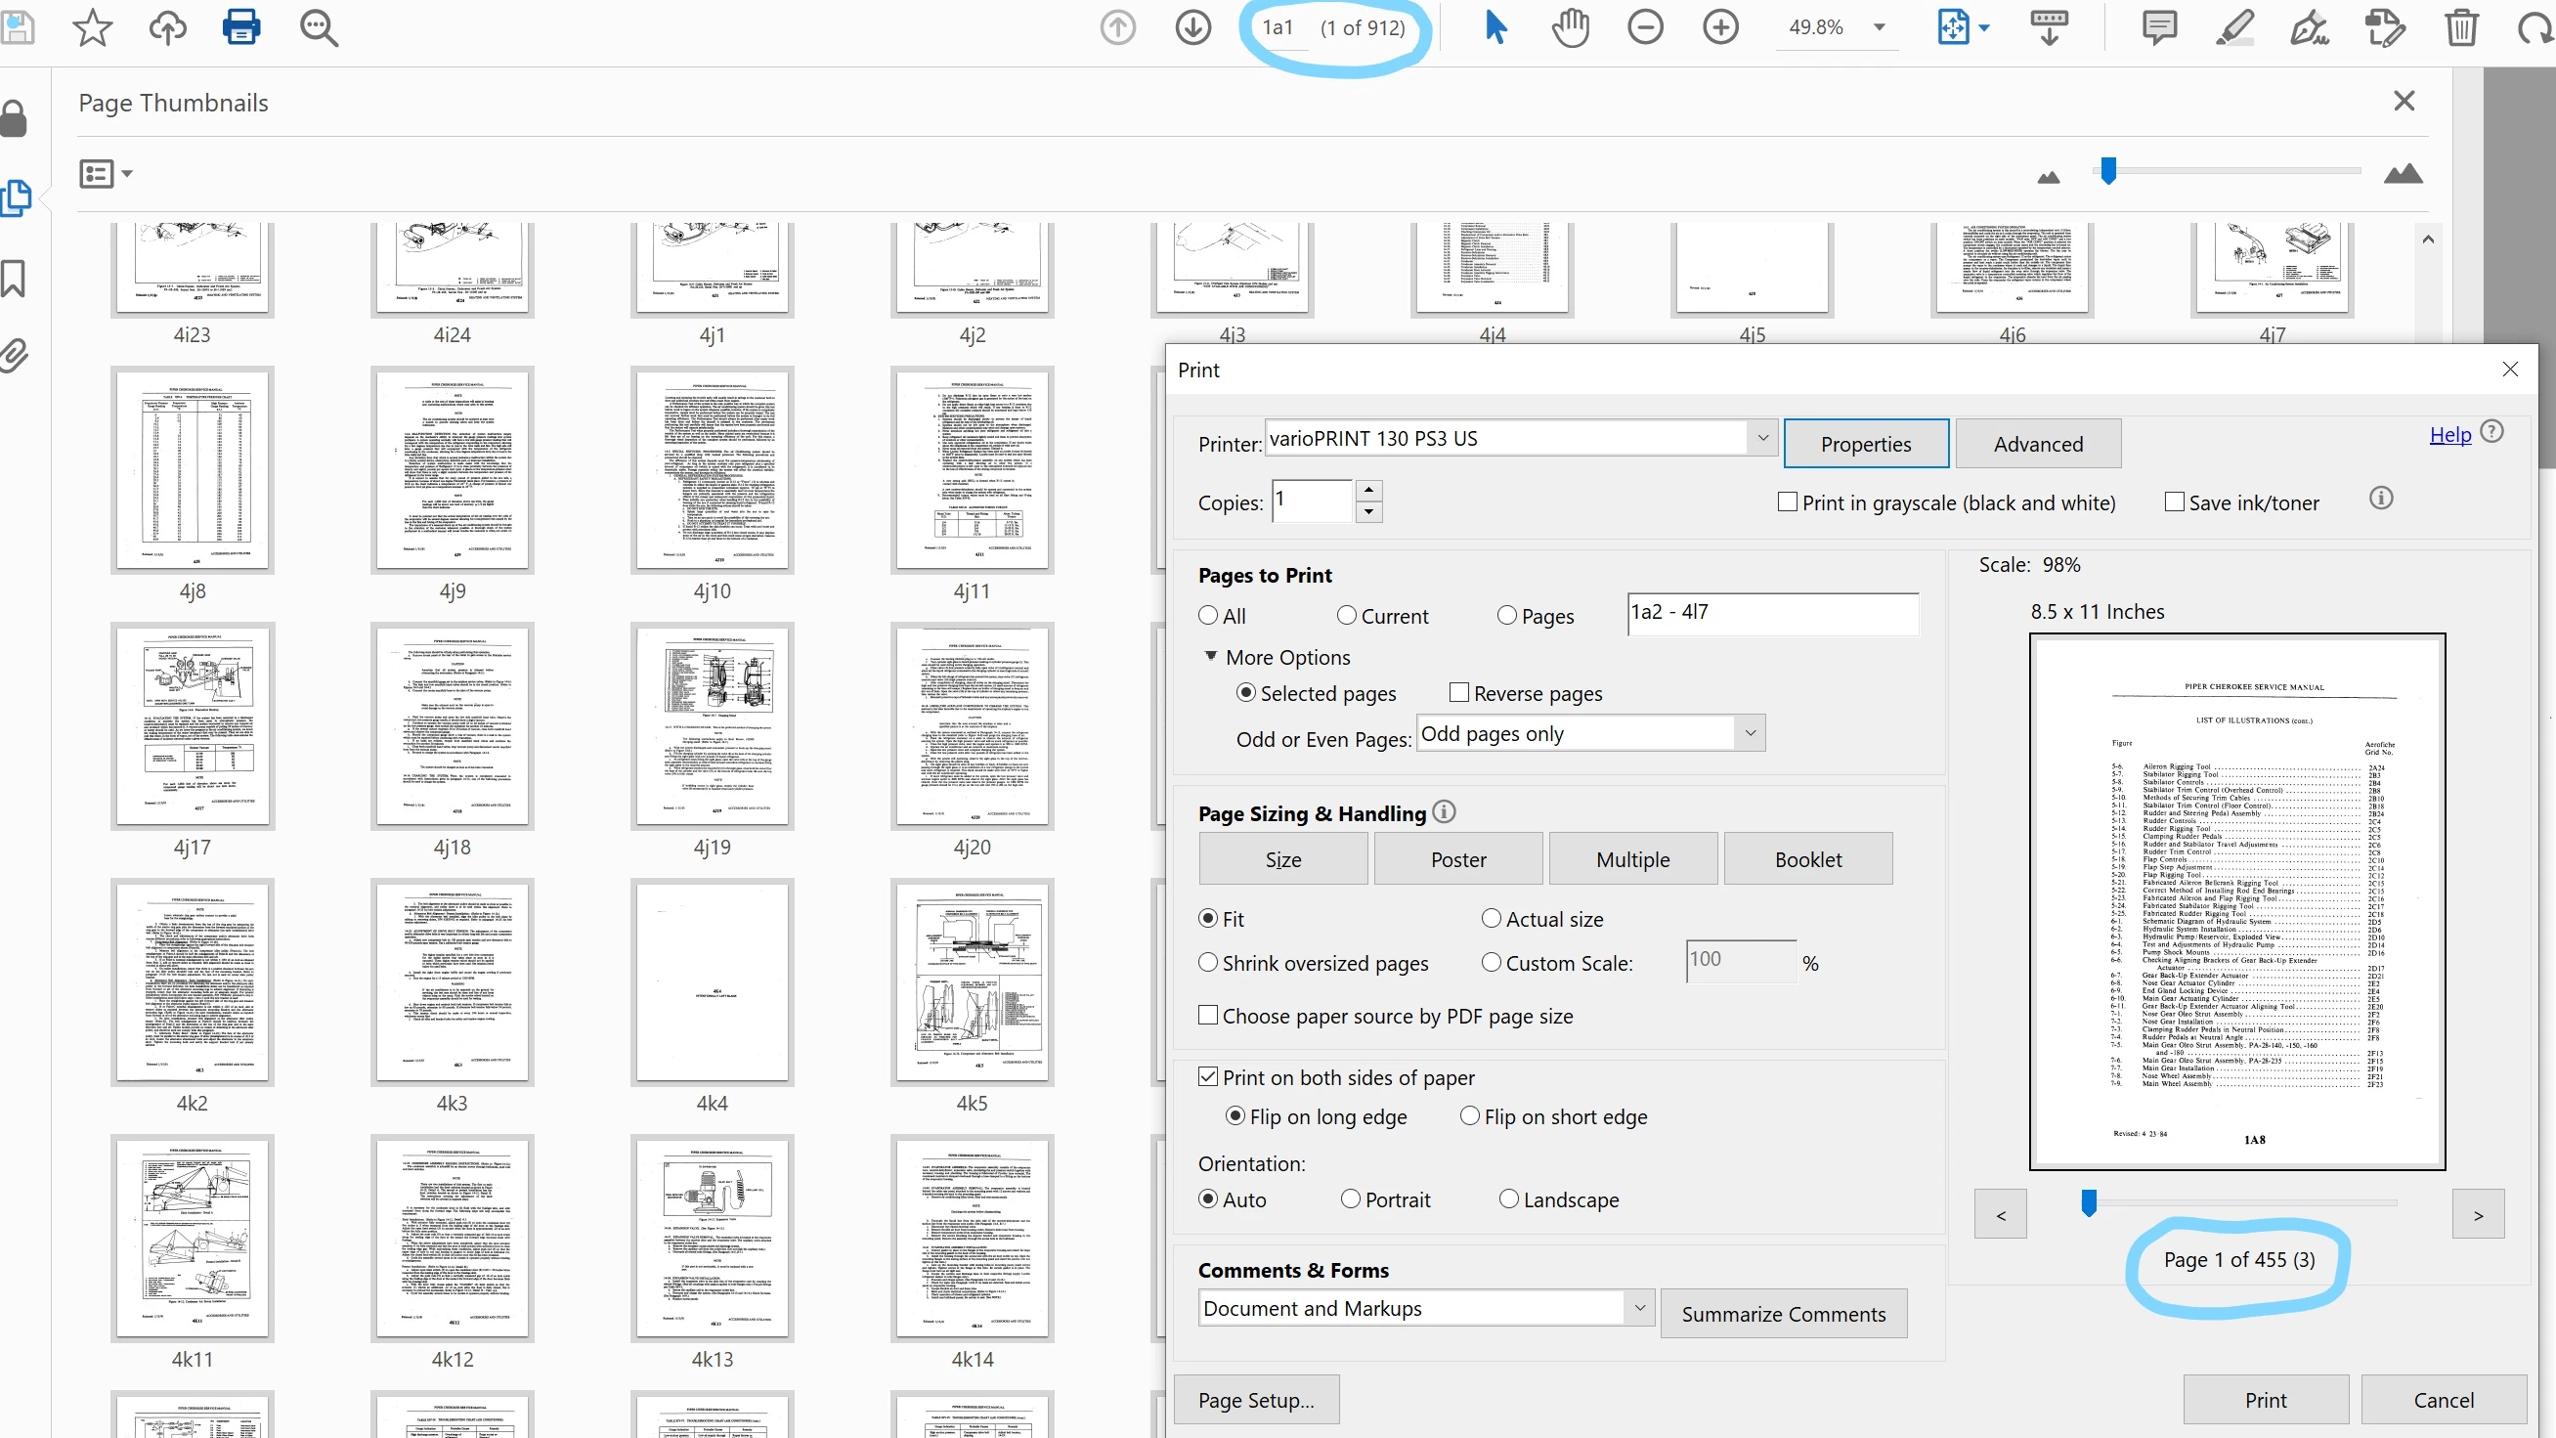The height and width of the screenshot is (1438, 2556).
Task: Enable Print in grayscale checkbox
Action: click(x=1788, y=502)
